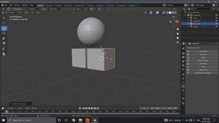Jump to the timeline start frame
The width and height of the screenshot is (219, 123).
[x=83, y=108]
